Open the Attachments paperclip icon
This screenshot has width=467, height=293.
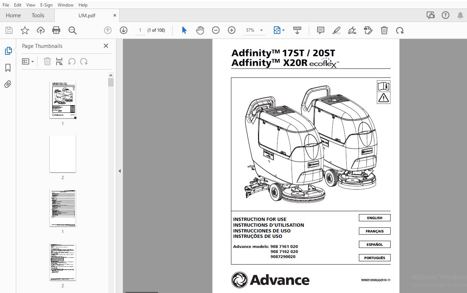tap(8, 84)
